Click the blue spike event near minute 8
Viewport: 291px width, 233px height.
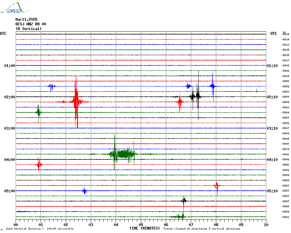point(213,86)
